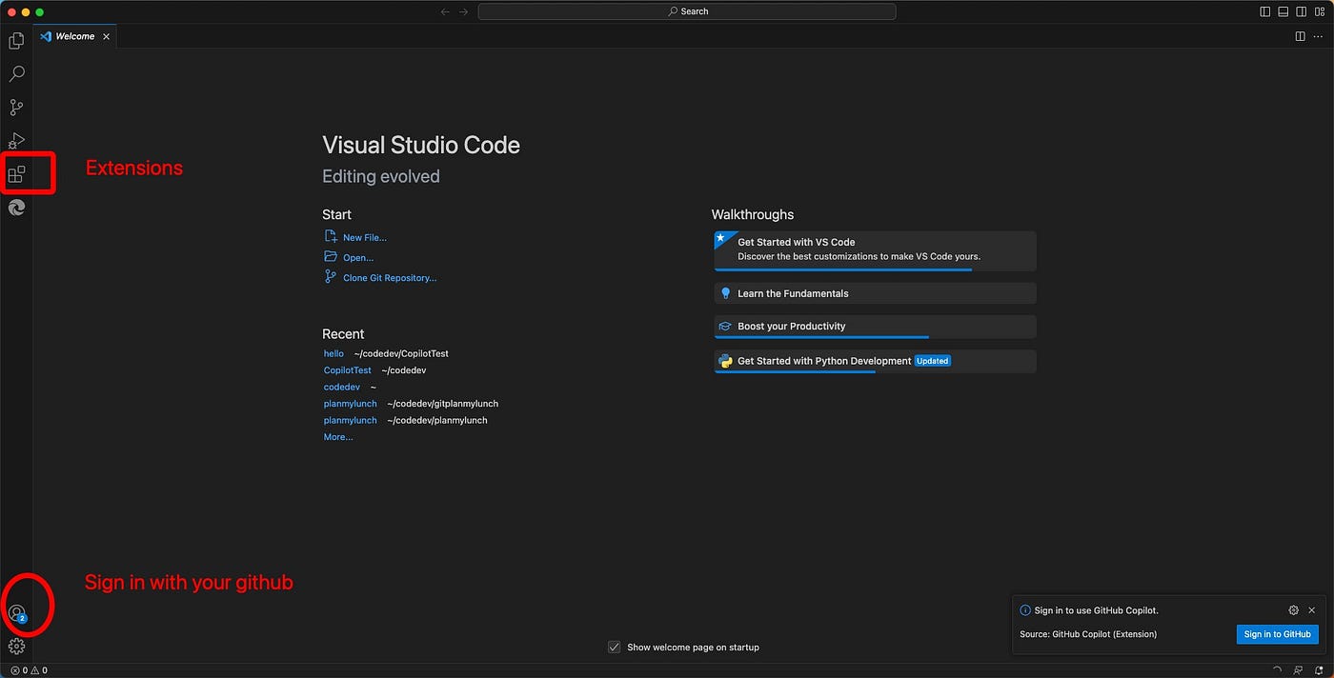This screenshot has height=678, width=1334.
Task: Open Get Started with Python Development walkthrough
Action: [875, 361]
